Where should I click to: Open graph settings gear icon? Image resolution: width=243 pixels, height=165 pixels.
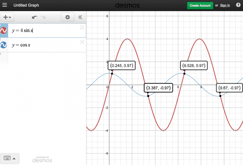coord(67,17)
